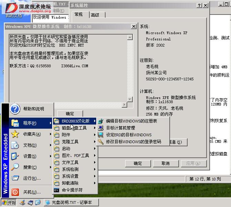Open 帮助和说明 from the Start menu

tap(31, 109)
